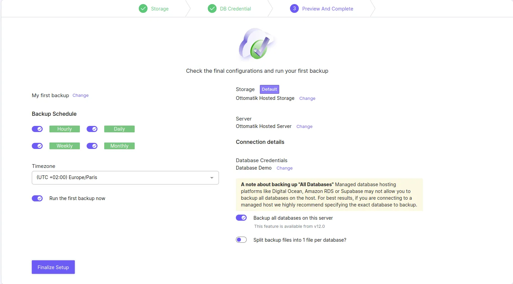Go to the Storage step tab

(x=159, y=9)
